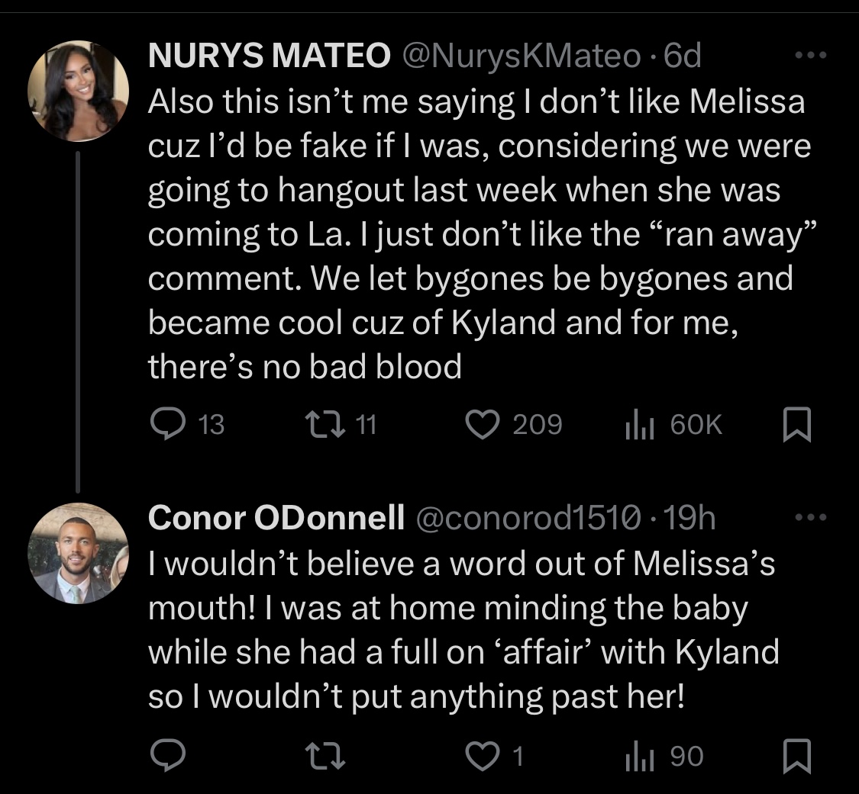Screen dimensions: 859x794
Task: Open @conorod1510 handle link
Action: 528,518
